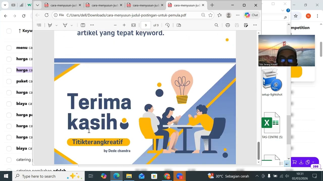Open the Edge Favorites list
This screenshot has width=323, height=181.
tap(220, 15)
